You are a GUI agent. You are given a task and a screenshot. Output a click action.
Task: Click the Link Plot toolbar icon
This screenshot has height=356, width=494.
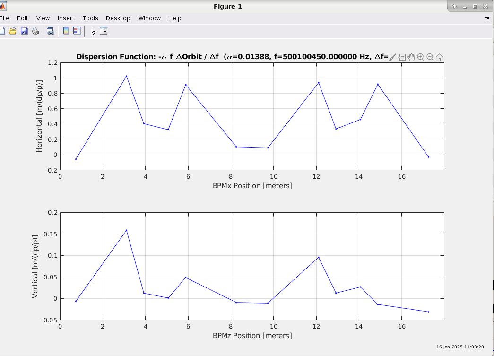coord(50,31)
